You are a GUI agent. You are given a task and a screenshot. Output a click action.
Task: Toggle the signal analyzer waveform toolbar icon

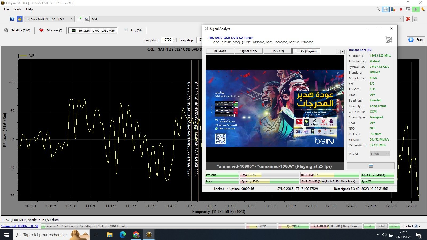click(x=386, y=9)
